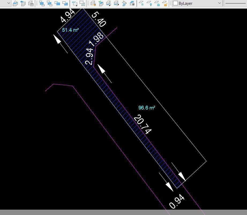The width and height of the screenshot is (247, 215).
Task: Toggle Layer Freeze with the snowflake icon
Action: (142, 3)
